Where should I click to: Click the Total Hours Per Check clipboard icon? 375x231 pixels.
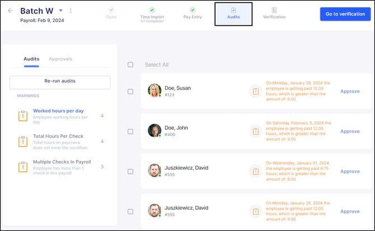(x=23, y=142)
